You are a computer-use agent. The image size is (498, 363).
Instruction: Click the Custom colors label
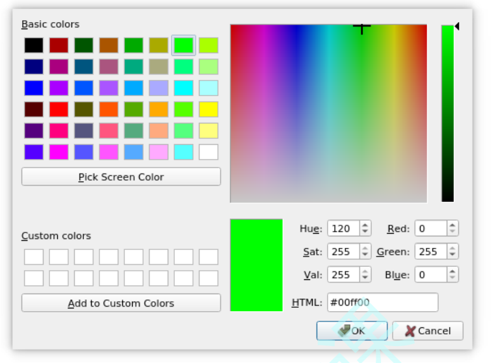tap(56, 236)
